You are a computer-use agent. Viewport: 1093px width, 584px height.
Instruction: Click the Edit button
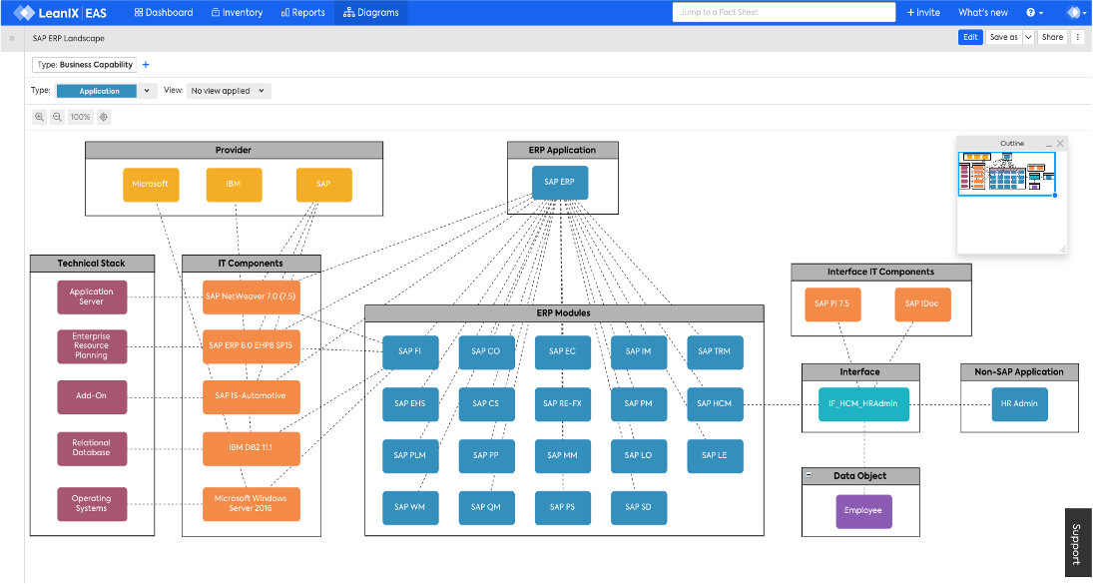coord(970,37)
